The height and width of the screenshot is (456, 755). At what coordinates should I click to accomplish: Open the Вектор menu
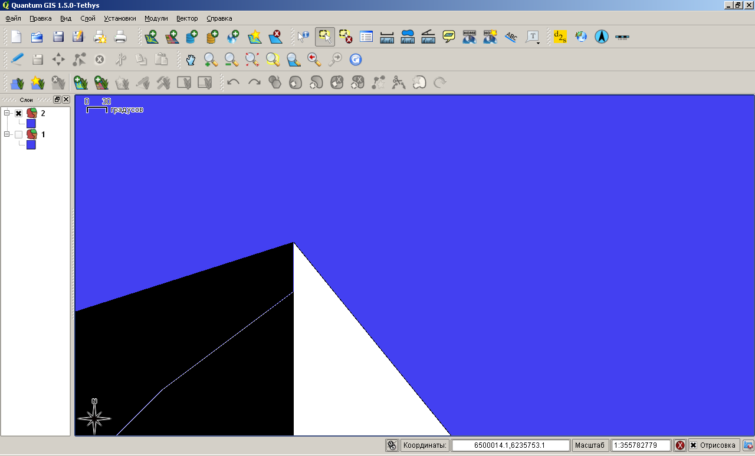(x=187, y=18)
